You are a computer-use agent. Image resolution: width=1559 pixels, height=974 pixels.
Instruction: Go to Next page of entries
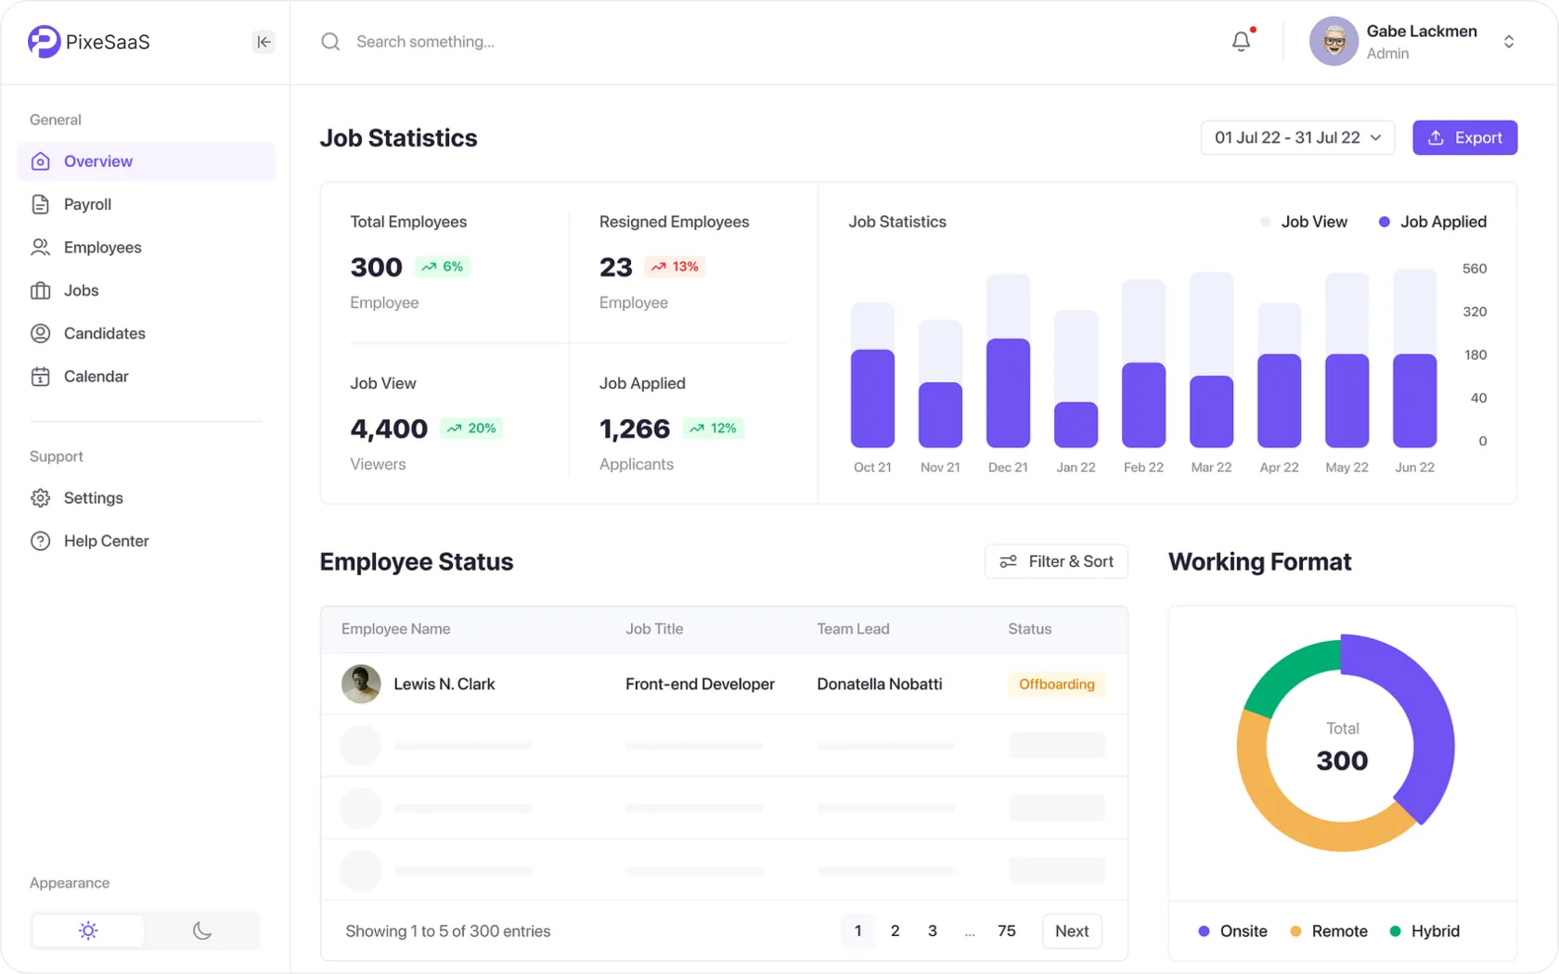click(x=1072, y=930)
